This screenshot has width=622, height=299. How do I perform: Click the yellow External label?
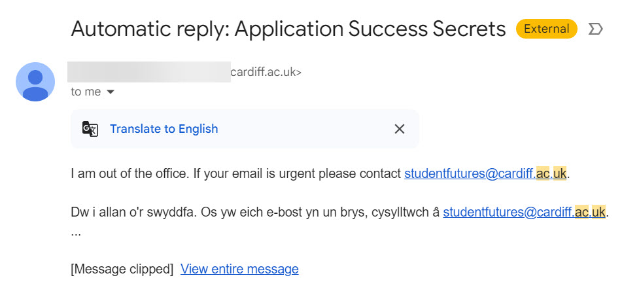pos(546,29)
